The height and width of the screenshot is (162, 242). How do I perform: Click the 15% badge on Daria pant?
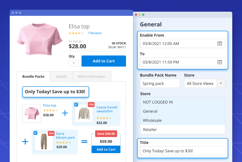51,133
